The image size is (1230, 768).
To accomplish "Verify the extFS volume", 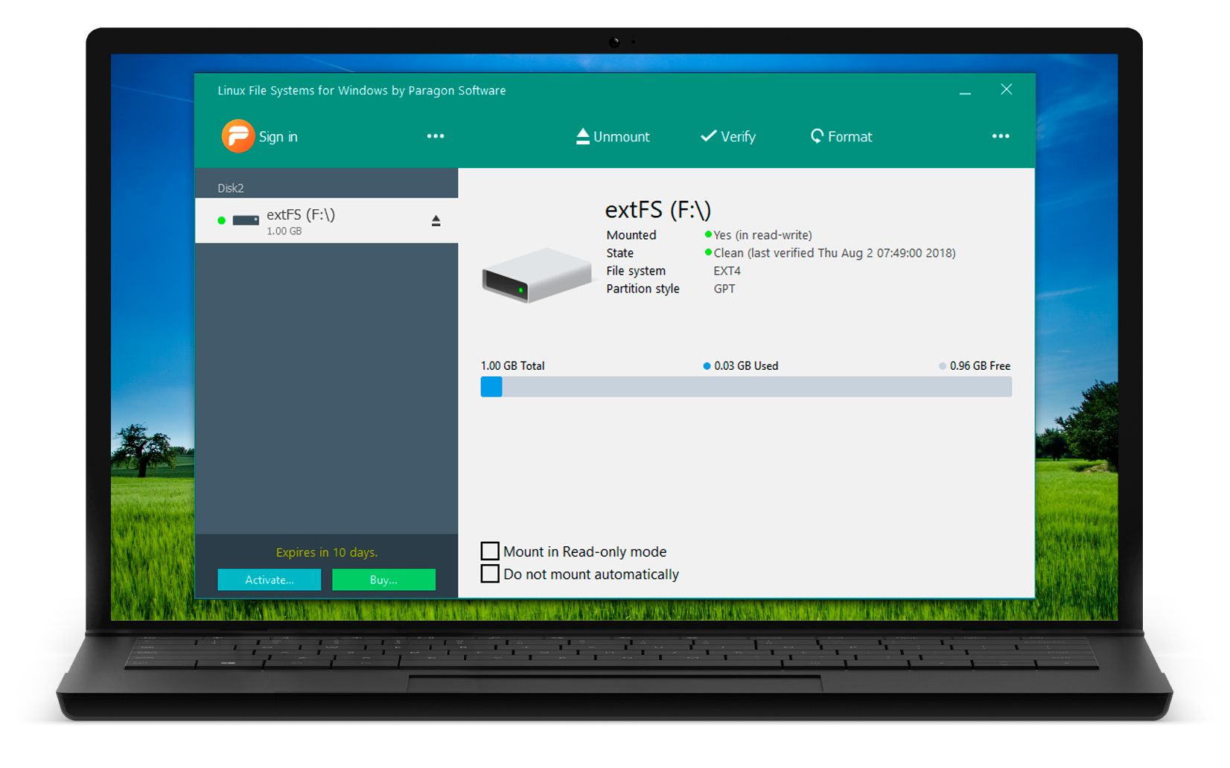I will pyautogui.click(x=728, y=136).
